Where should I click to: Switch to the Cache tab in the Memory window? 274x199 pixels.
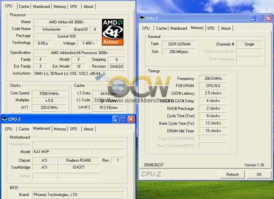point(161,28)
